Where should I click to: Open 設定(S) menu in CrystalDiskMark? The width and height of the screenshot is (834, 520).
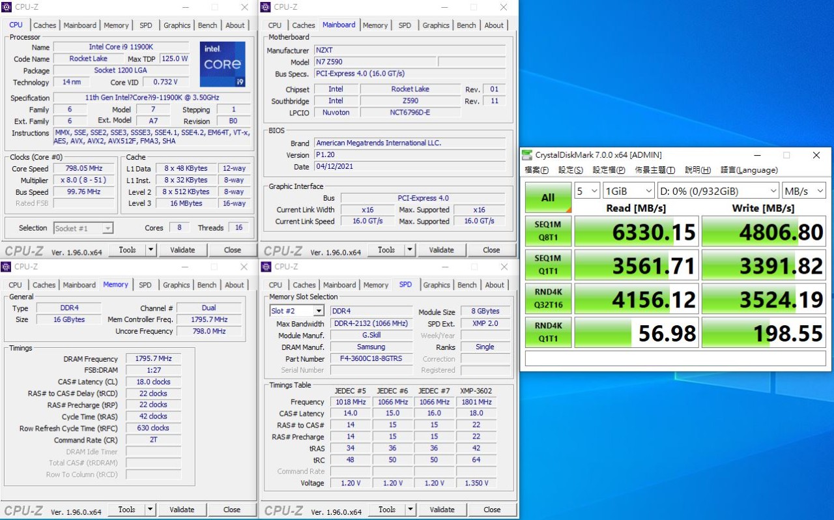571,170
